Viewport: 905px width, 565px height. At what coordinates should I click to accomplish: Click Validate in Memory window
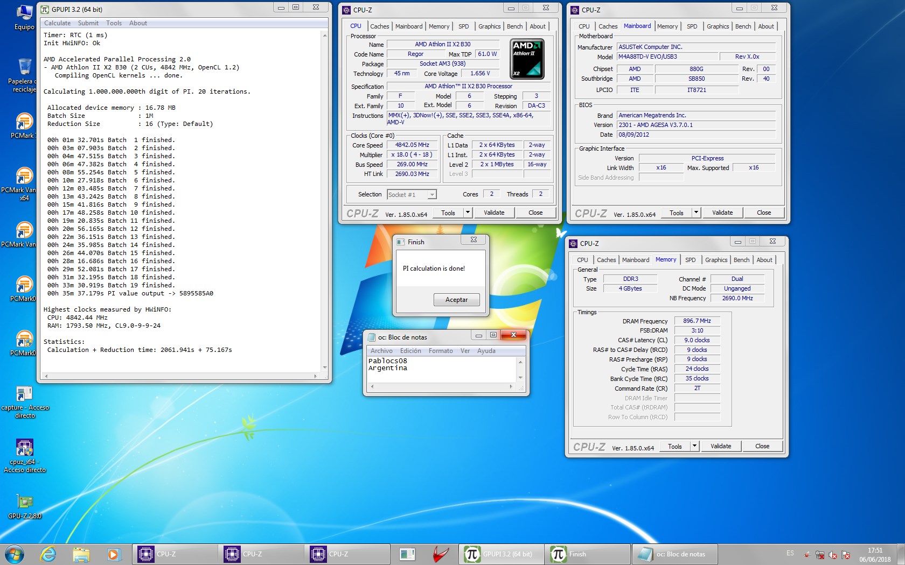[x=721, y=446]
